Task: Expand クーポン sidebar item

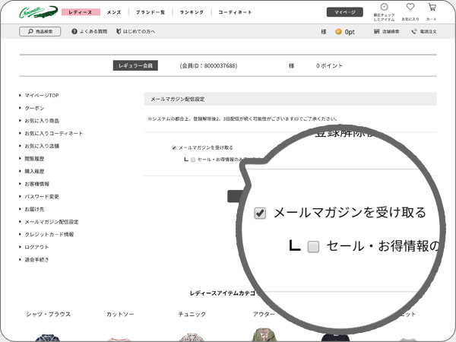Action: coord(35,108)
